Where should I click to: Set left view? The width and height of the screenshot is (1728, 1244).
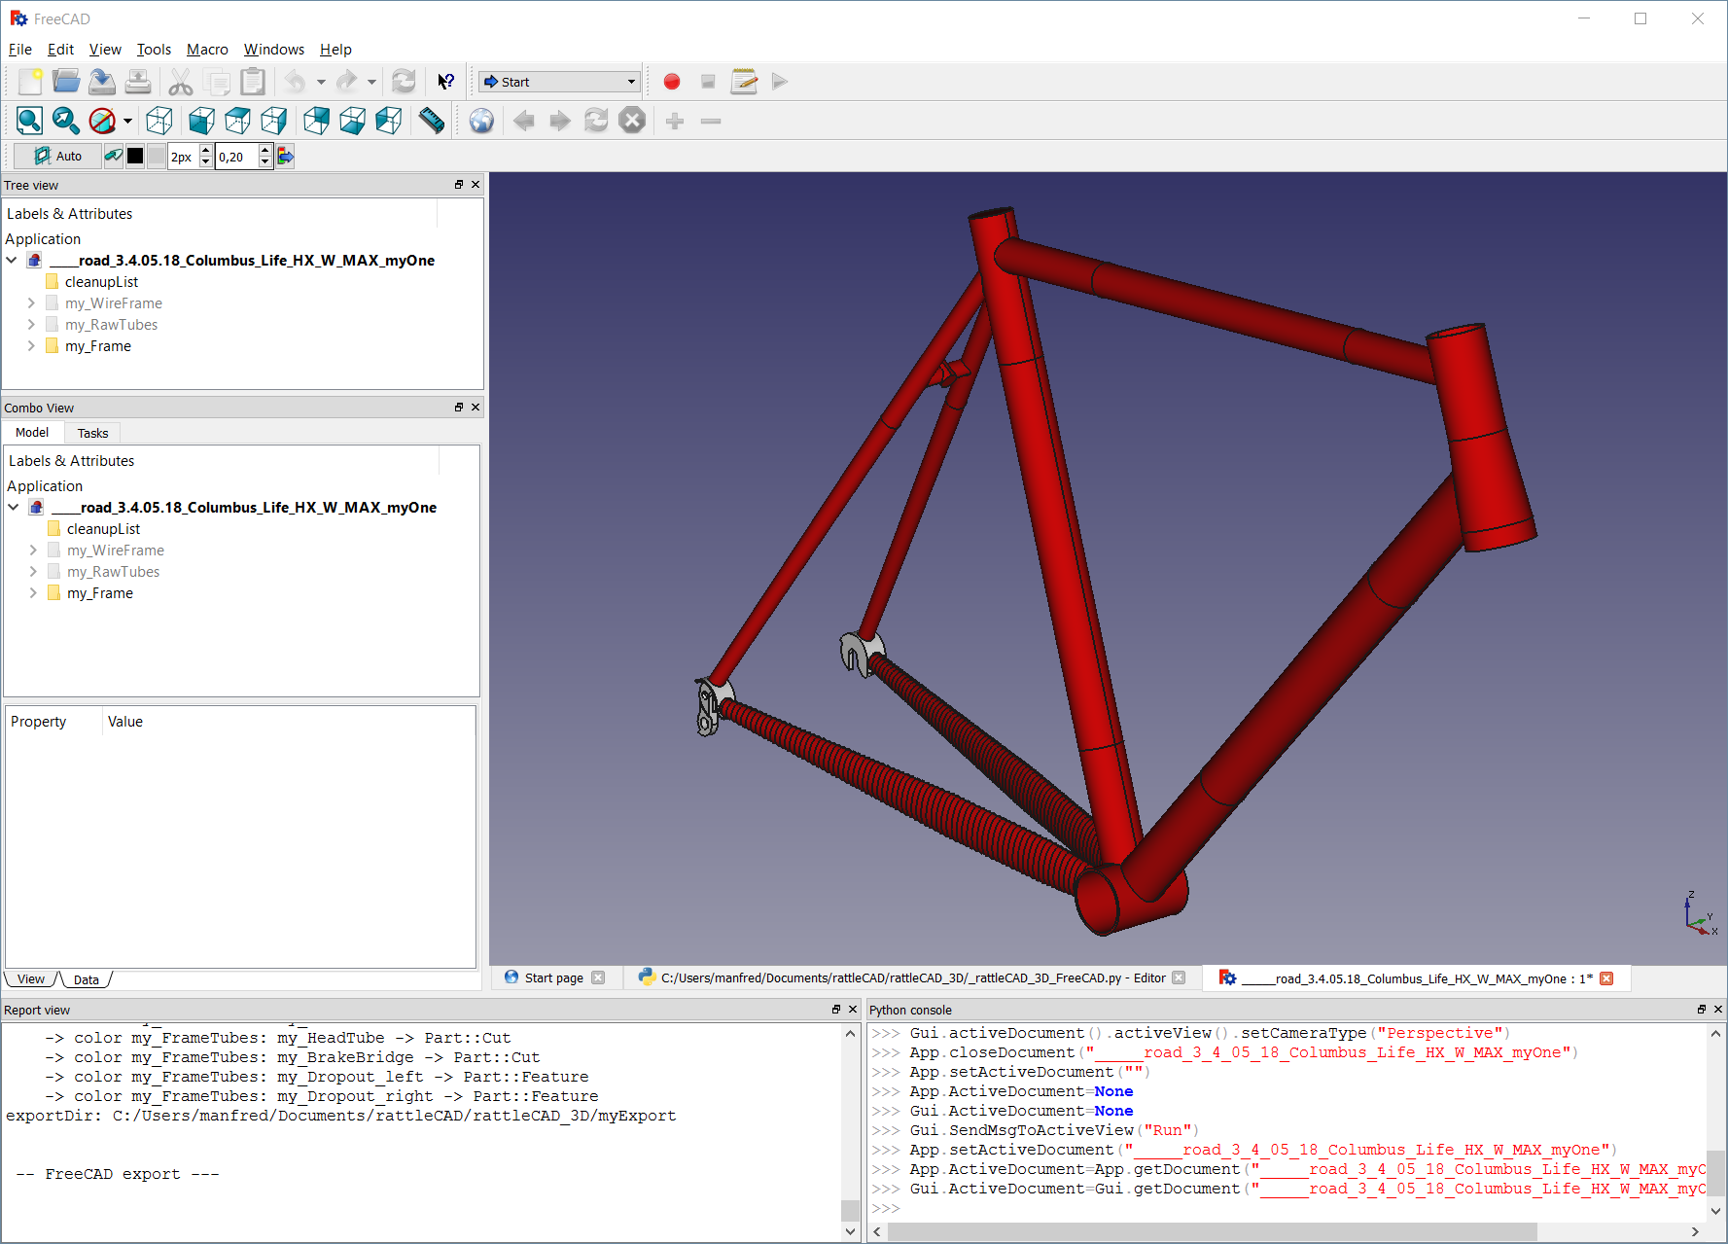pyautogui.click(x=389, y=121)
